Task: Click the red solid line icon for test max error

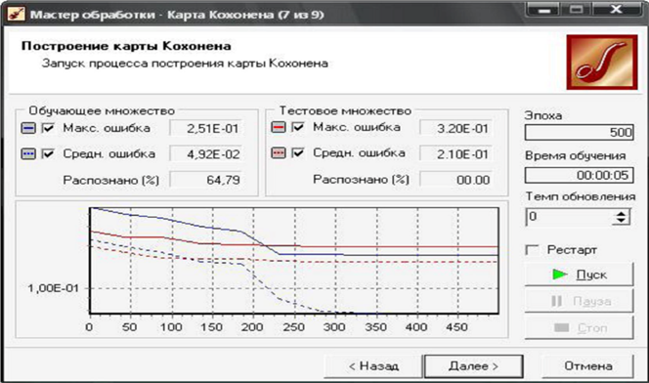Action: point(279,127)
